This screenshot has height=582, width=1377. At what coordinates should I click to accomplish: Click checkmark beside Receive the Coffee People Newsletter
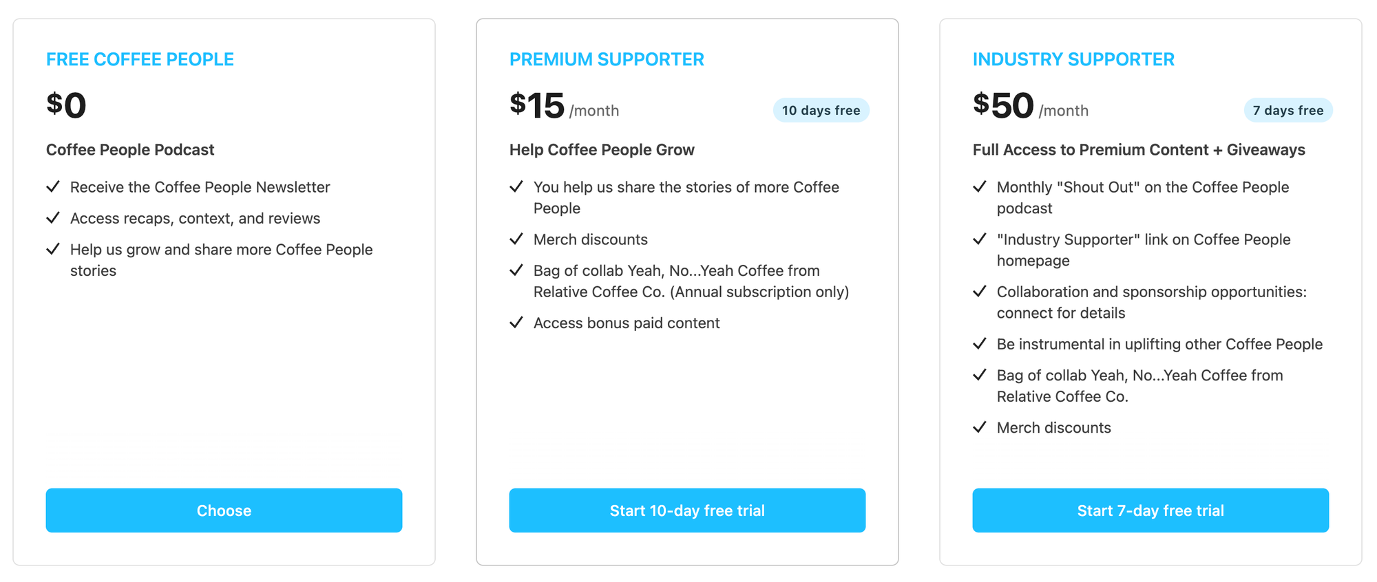[53, 187]
